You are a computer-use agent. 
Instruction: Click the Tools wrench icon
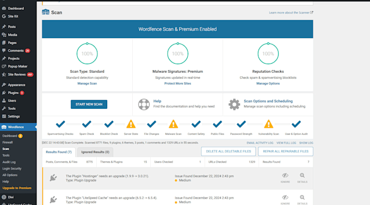[x=4, y=109]
